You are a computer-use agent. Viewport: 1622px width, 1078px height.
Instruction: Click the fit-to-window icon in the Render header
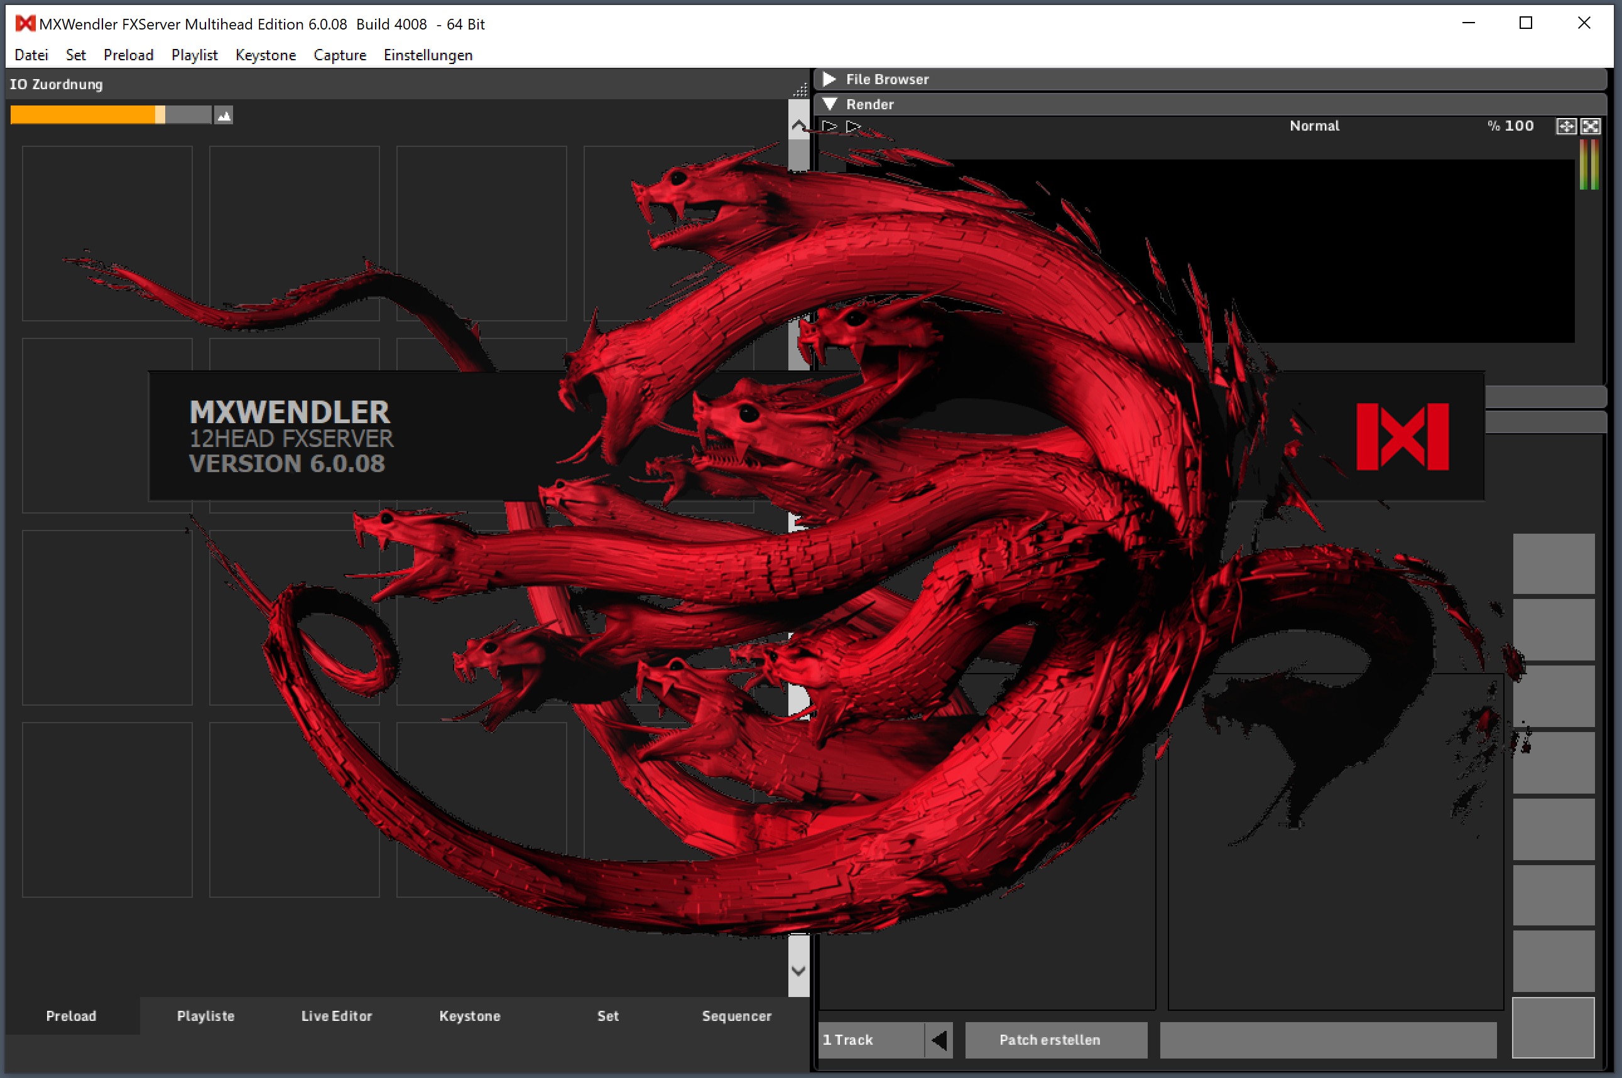click(x=1566, y=126)
